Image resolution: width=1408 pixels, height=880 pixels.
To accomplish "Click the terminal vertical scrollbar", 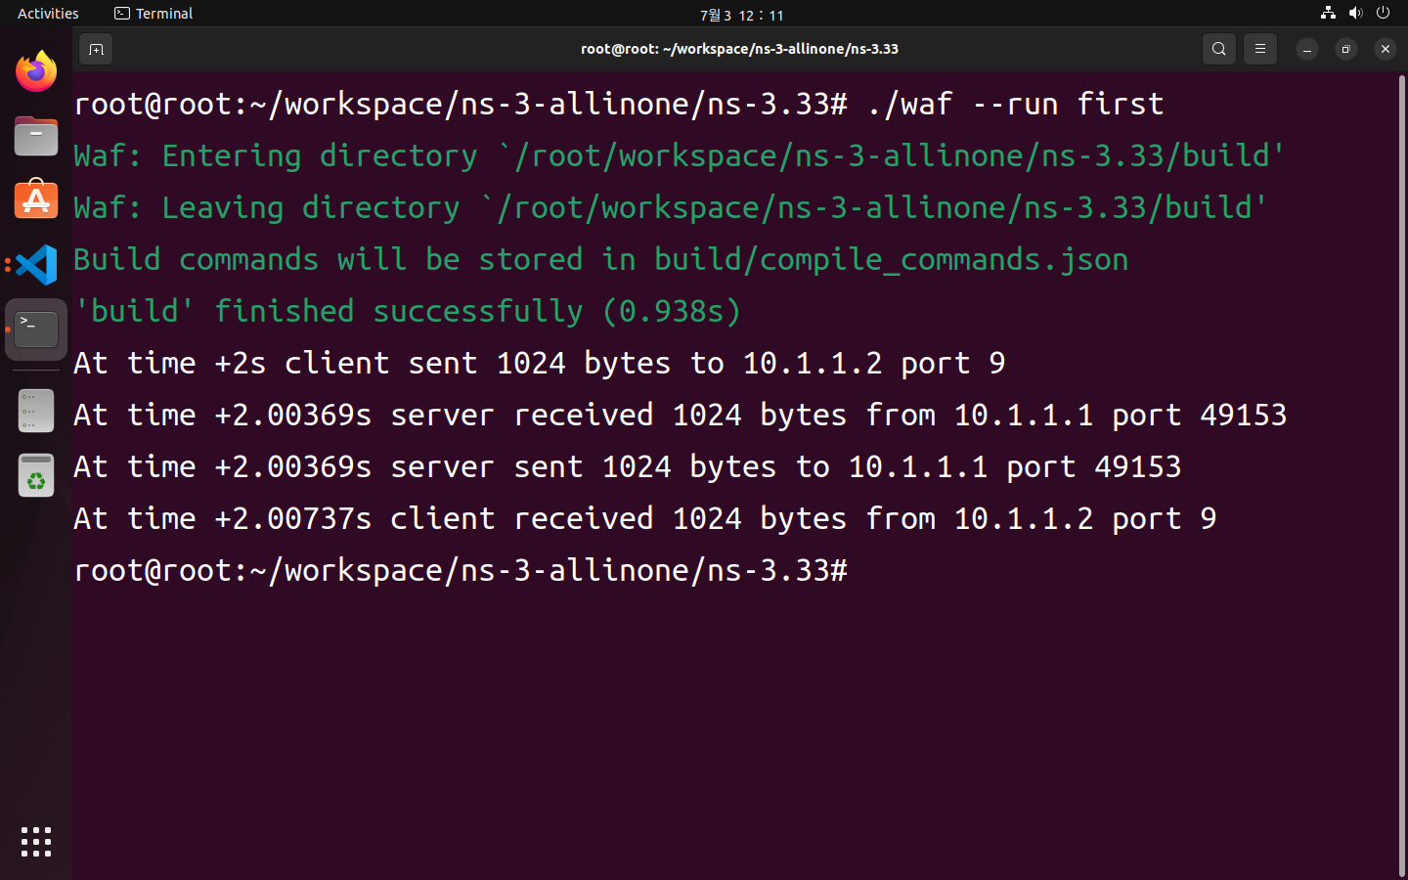I will (x=1401, y=475).
